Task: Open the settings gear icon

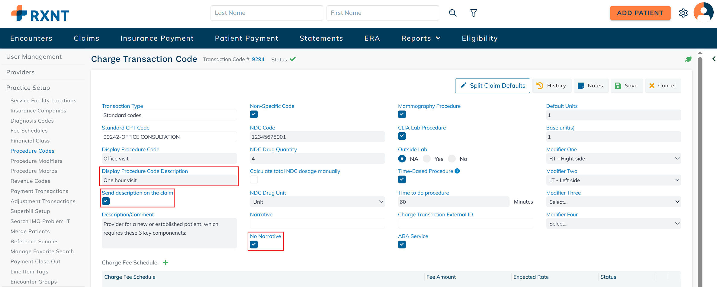Action: click(x=683, y=13)
